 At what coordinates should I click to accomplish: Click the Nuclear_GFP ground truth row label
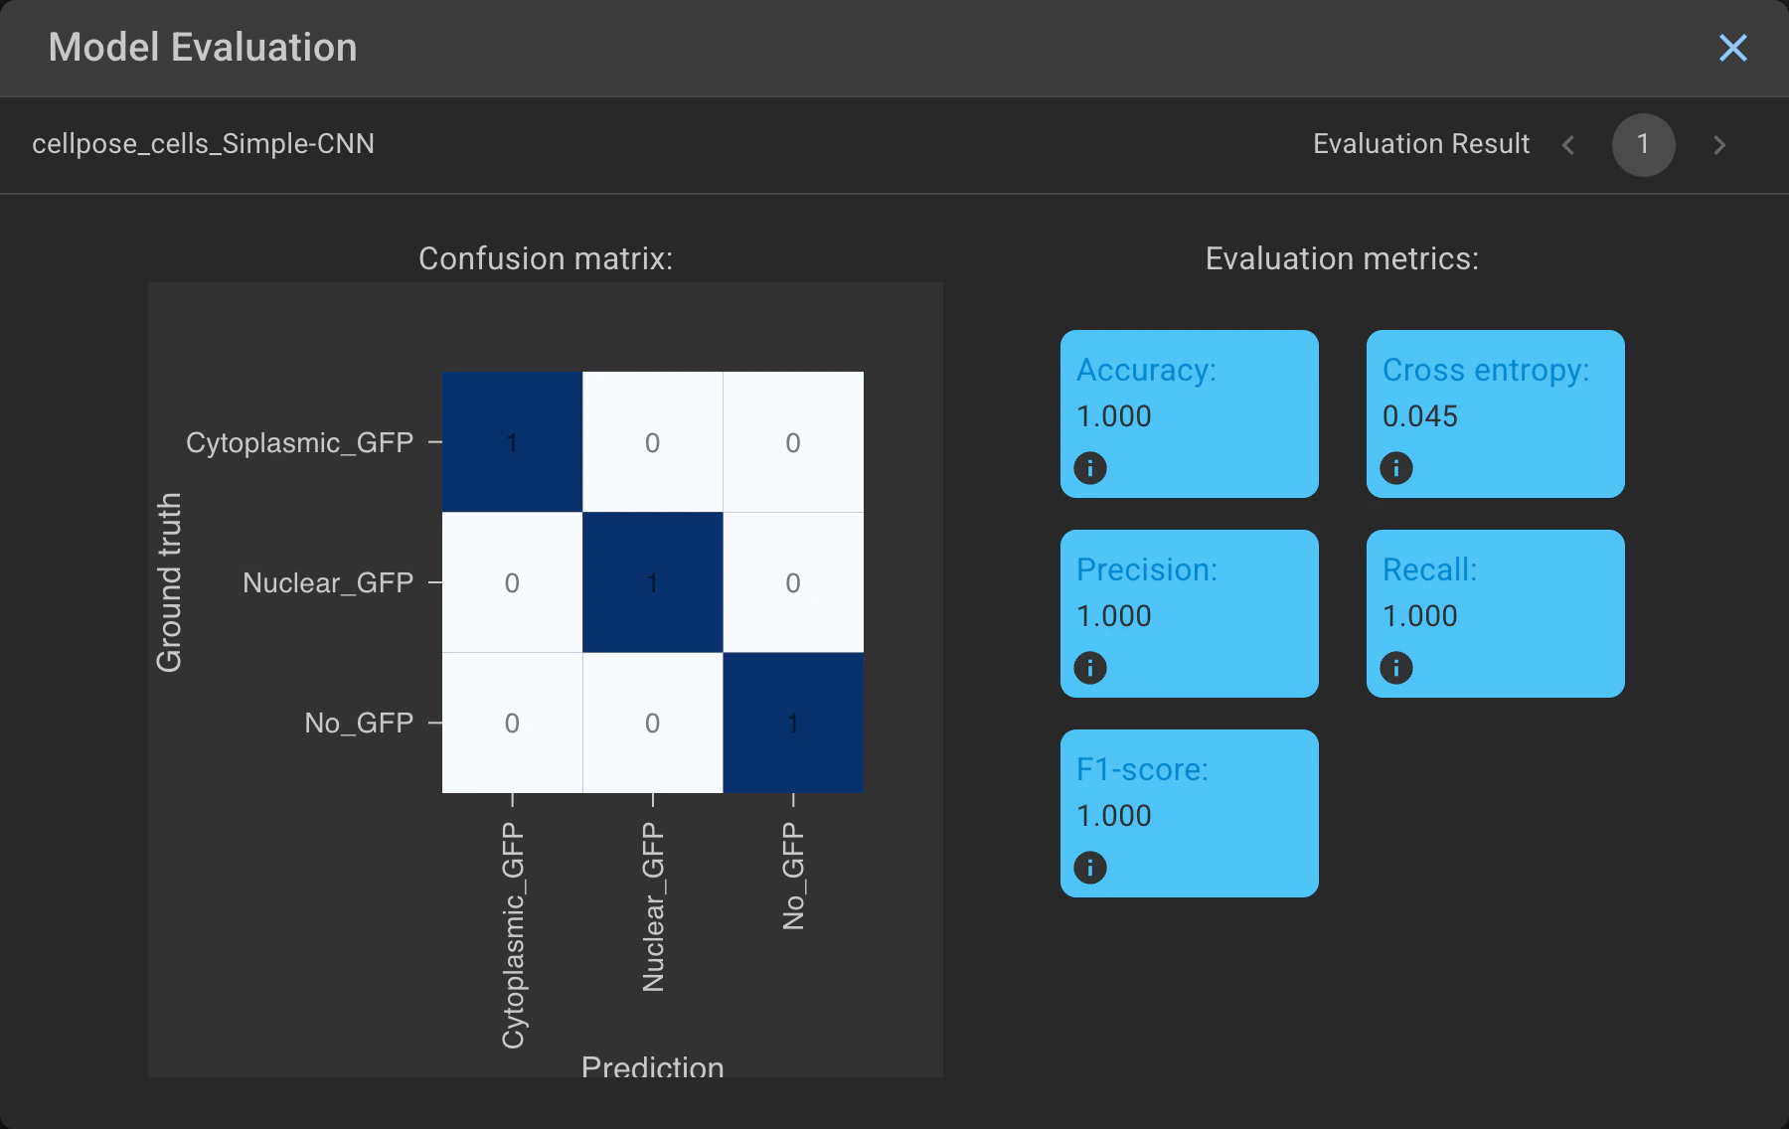tap(328, 582)
